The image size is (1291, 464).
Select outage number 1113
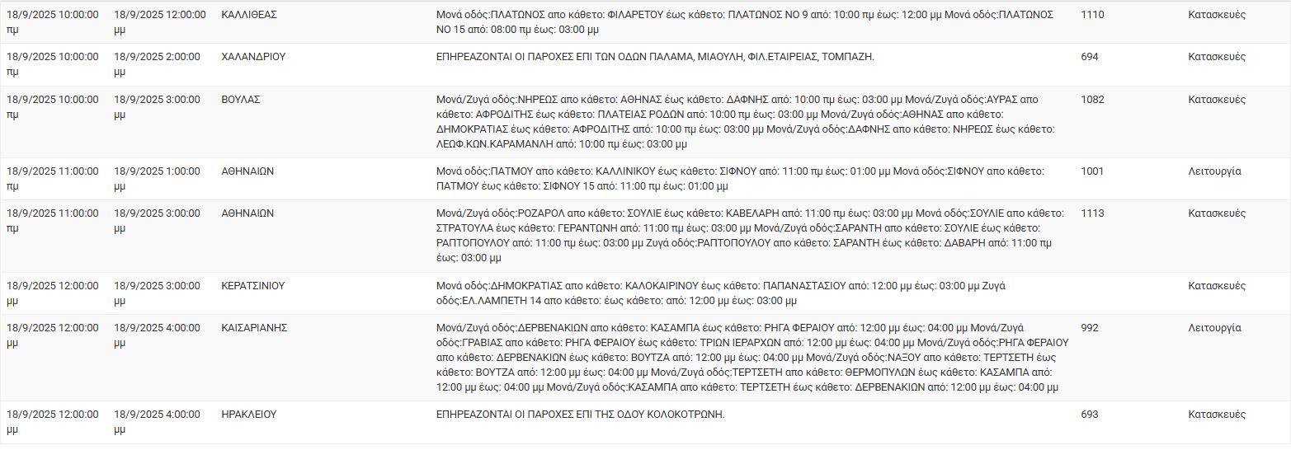[x=1092, y=213]
